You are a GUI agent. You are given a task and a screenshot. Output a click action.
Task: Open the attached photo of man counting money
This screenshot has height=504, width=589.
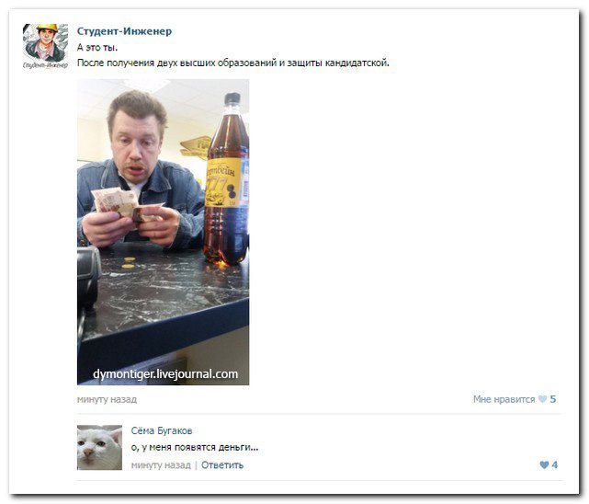(x=163, y=232)
